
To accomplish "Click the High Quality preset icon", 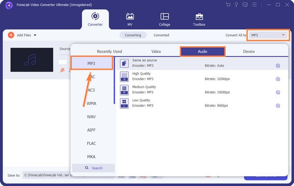I will tap(124, 77).
